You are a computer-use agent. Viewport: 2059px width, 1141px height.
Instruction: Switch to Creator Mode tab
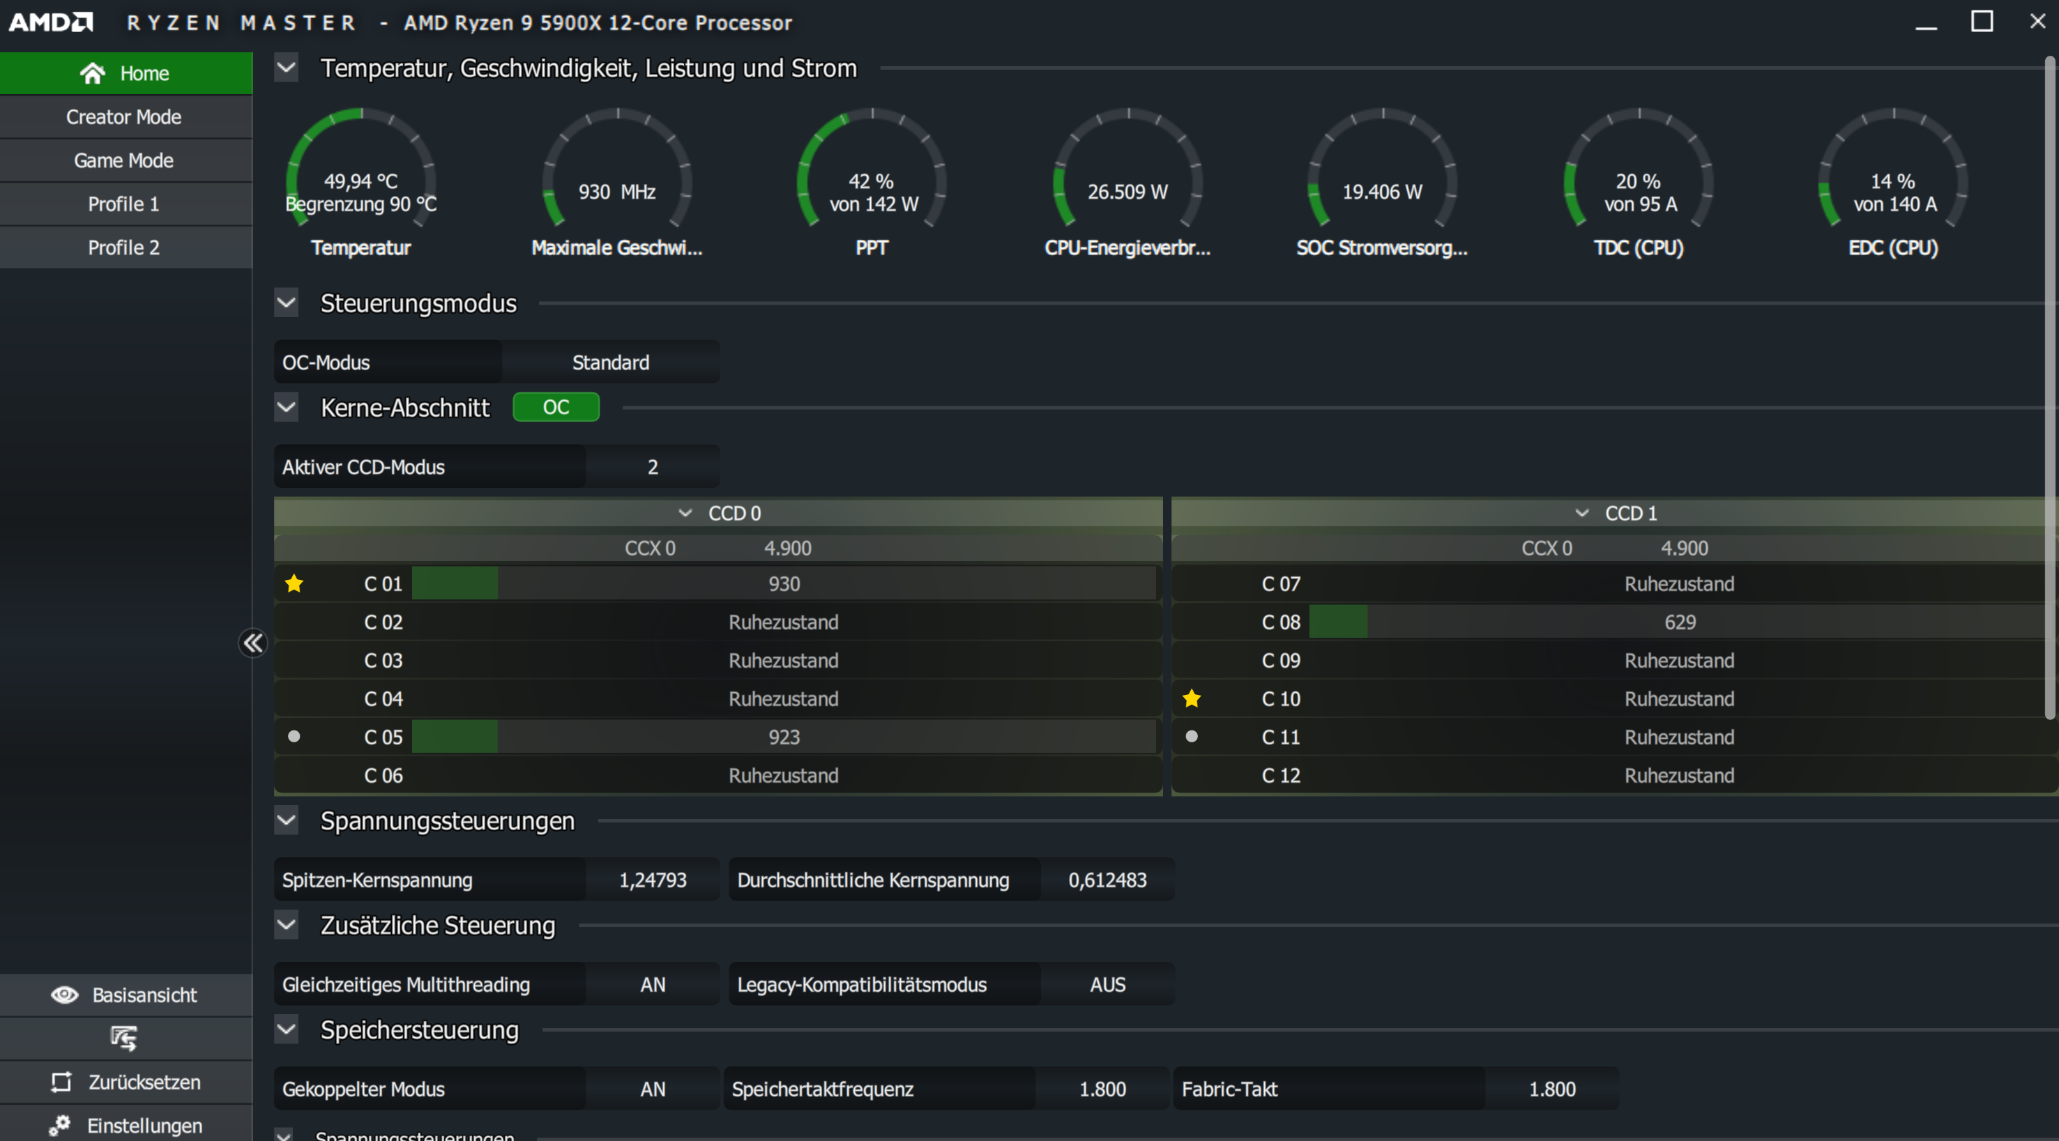(124, 116)
